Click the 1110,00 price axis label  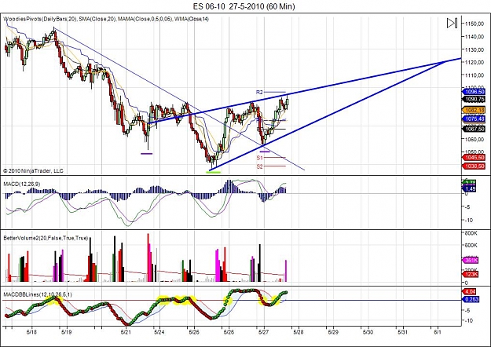pyautogui.click(x=475, y=75)
